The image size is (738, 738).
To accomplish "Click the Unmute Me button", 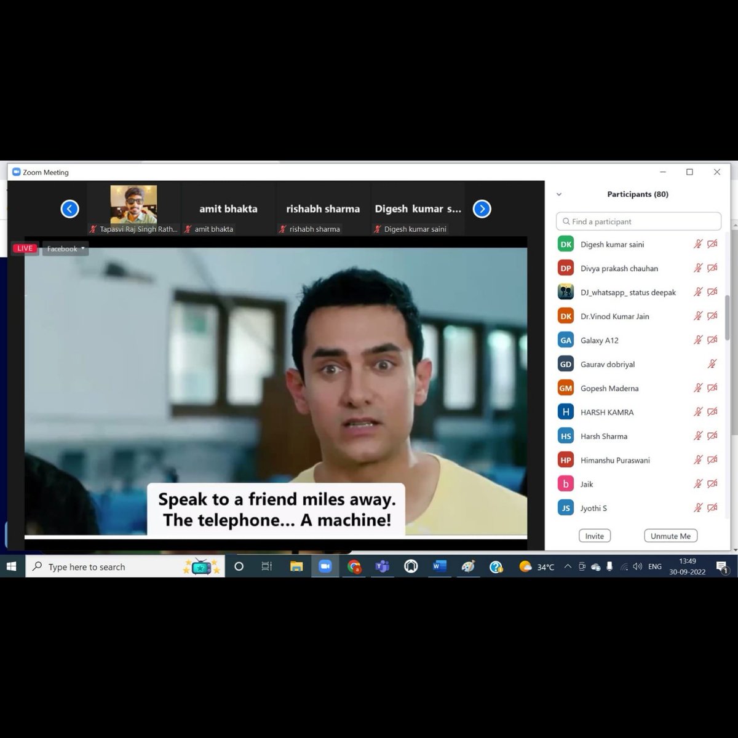I will coord(670,536).
